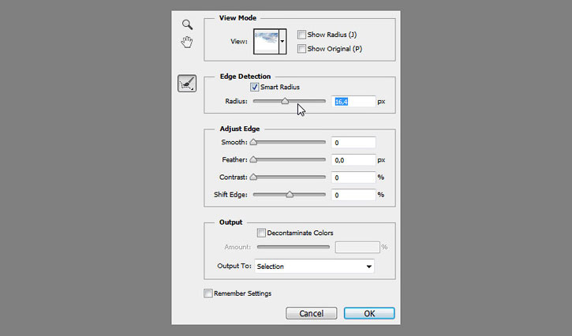The height and width of the screenshot is (336, 572).
Task: Click the Contrast slider handle
Action: [253, 177]
